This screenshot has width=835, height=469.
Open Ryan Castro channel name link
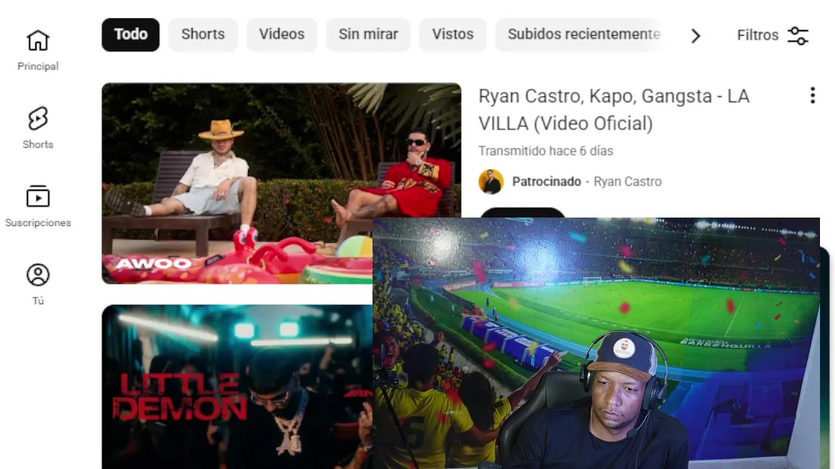point(628,182)
